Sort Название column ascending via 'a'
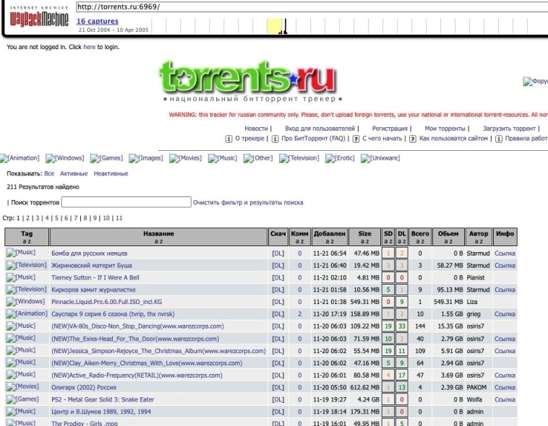Viewport: 548px width, 426px height. [156, 241]
